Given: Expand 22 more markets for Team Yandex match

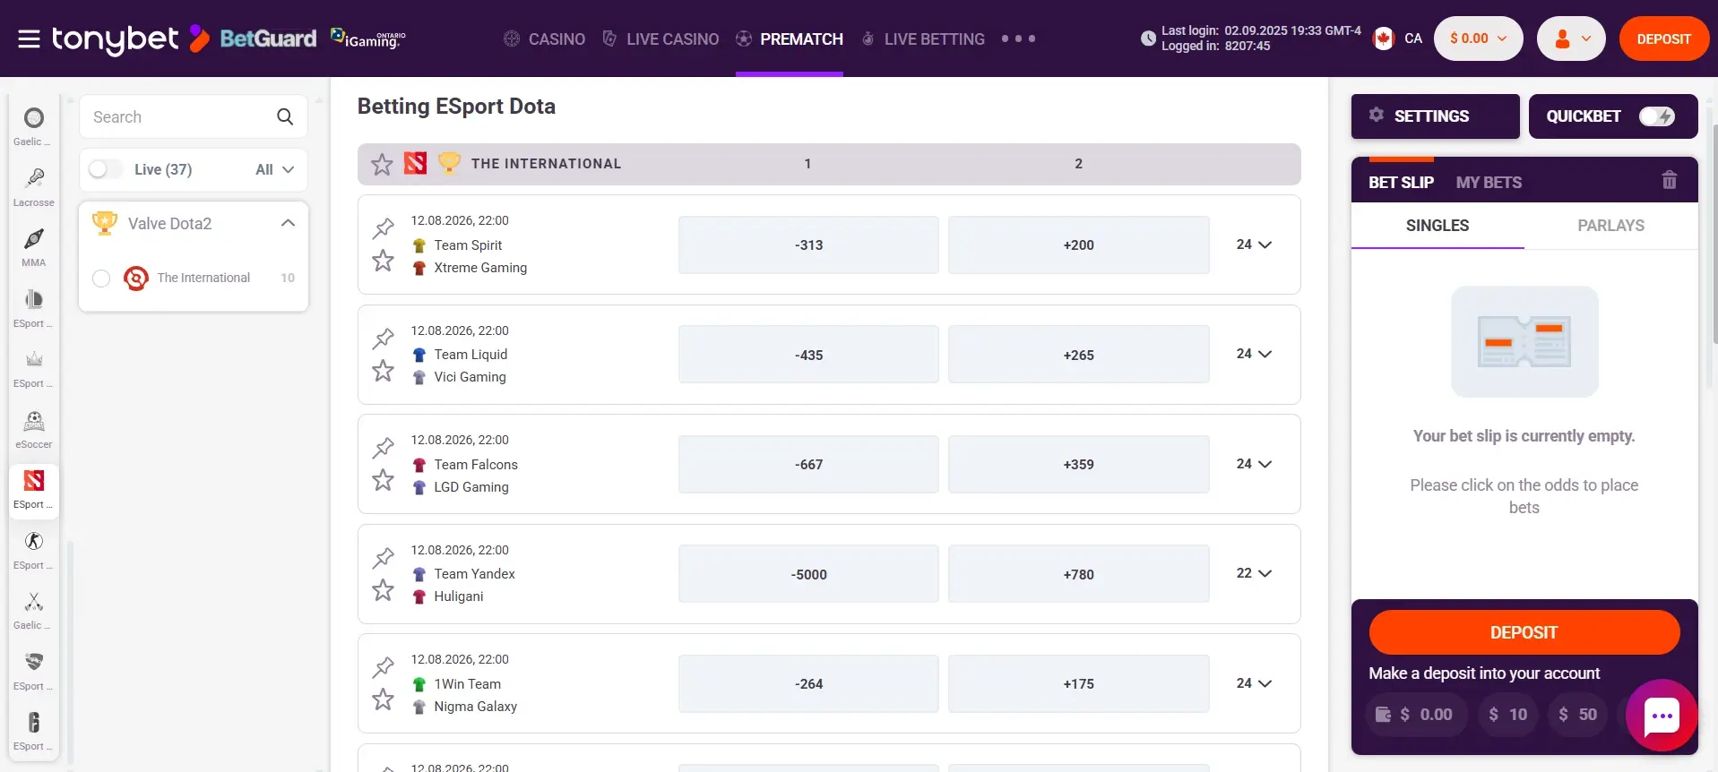Looking at the screenshot, I should 1254,573.
